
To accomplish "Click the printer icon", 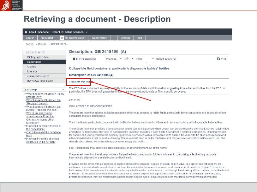I will [218, 59].
